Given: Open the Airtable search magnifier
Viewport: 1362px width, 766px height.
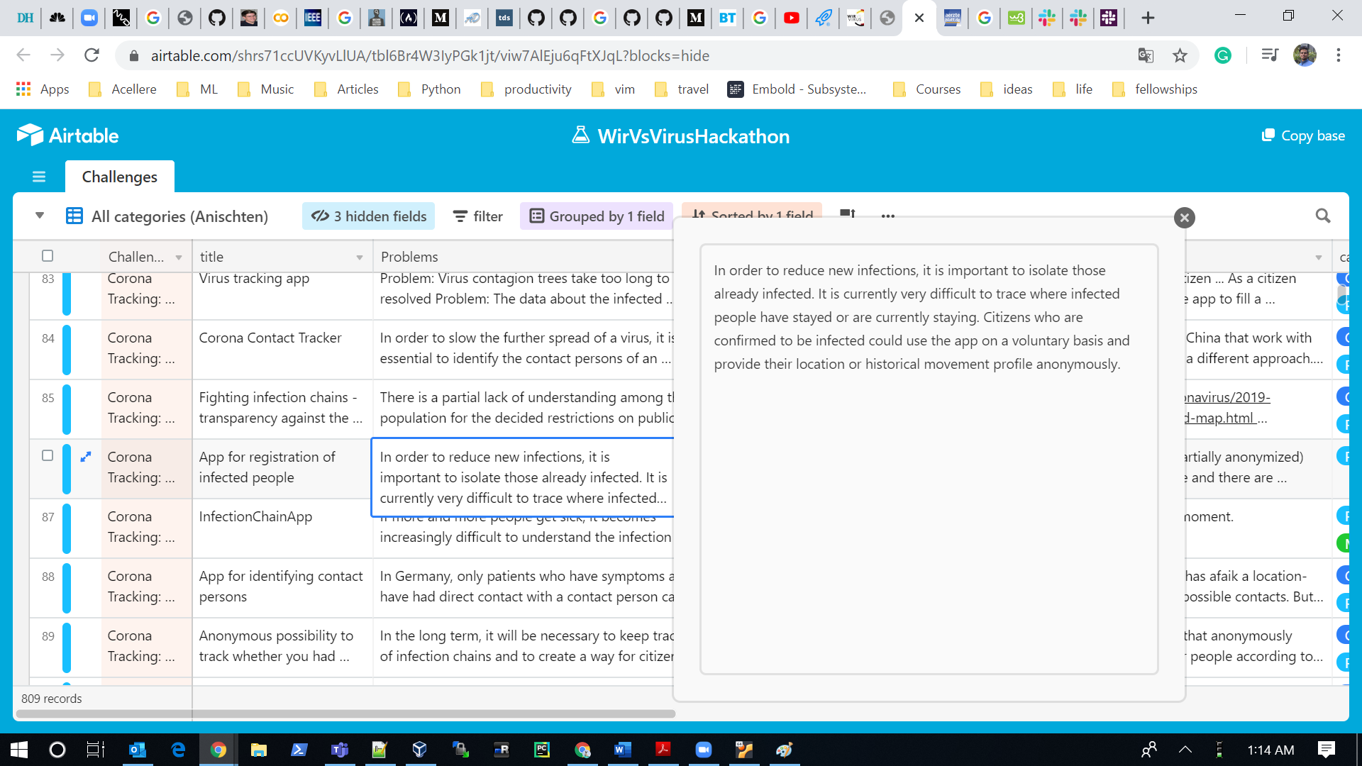Looking at the screenshot, I should [x=1323, y=216].
